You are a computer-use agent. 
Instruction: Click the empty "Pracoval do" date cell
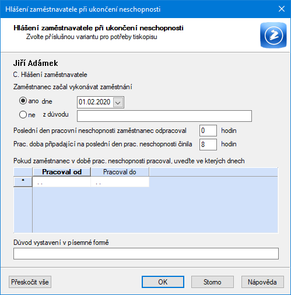120,182
